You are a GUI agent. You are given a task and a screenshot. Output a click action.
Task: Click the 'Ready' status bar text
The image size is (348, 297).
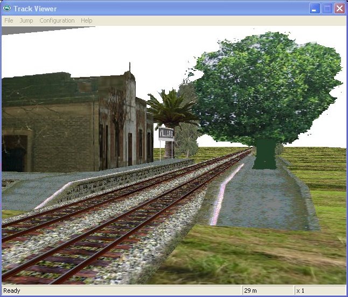(12, 291)
